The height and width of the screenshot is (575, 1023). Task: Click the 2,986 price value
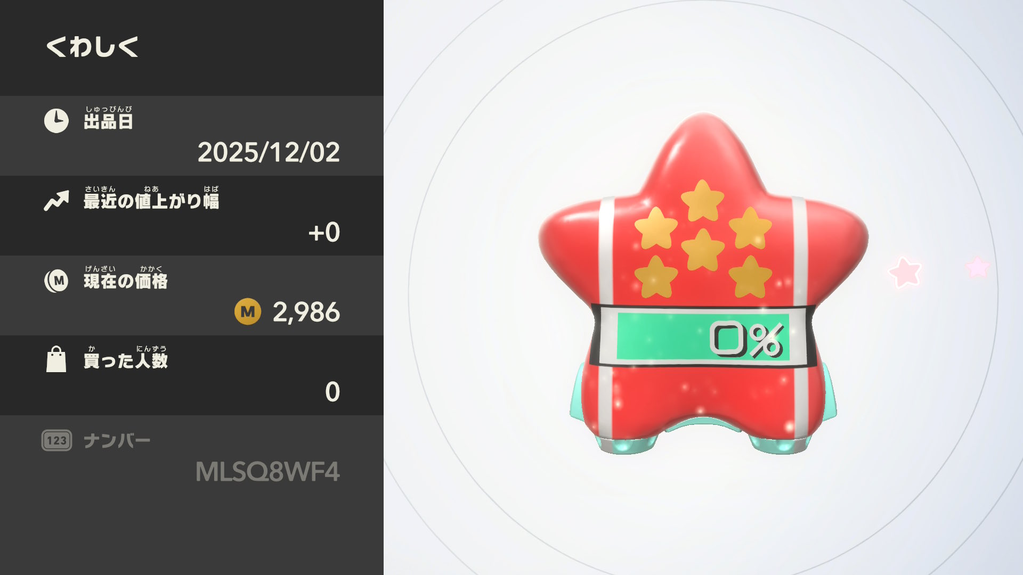(x=306, y=312)
